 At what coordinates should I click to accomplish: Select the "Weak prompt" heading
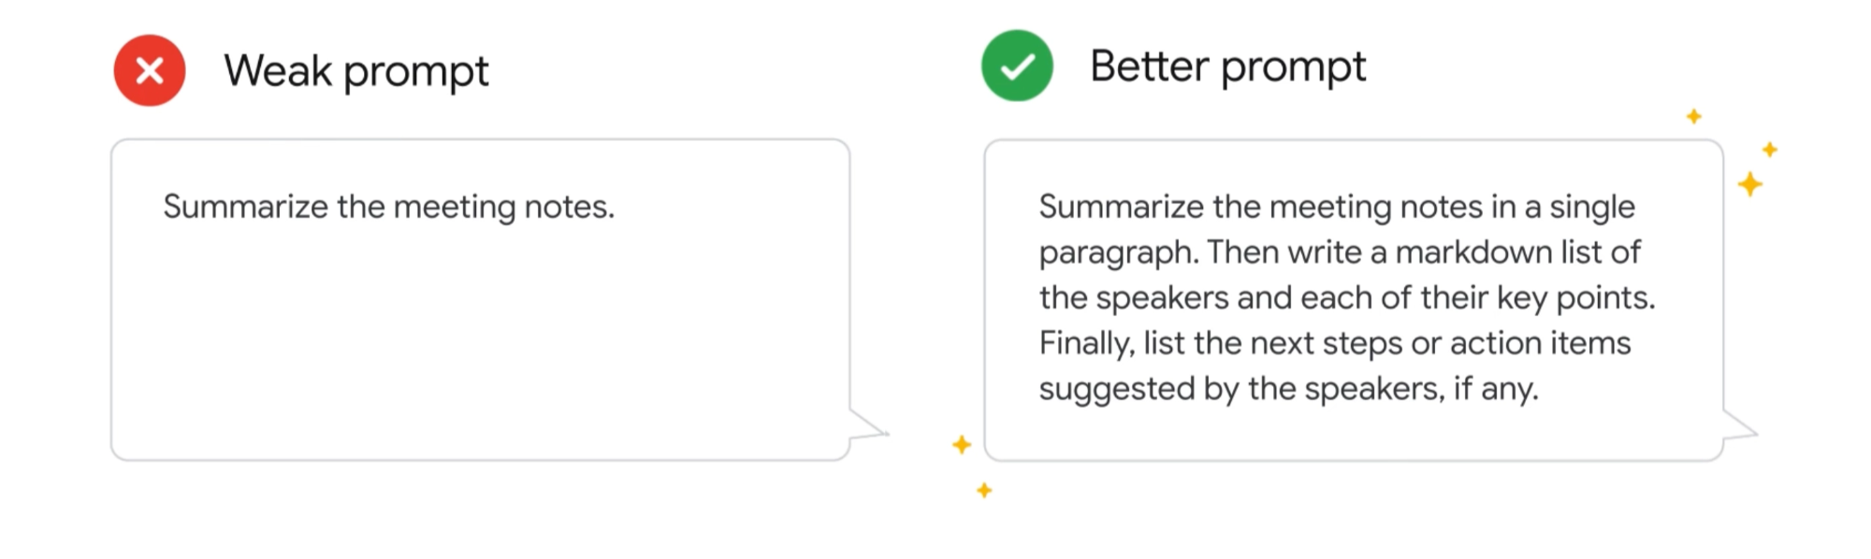355,71
